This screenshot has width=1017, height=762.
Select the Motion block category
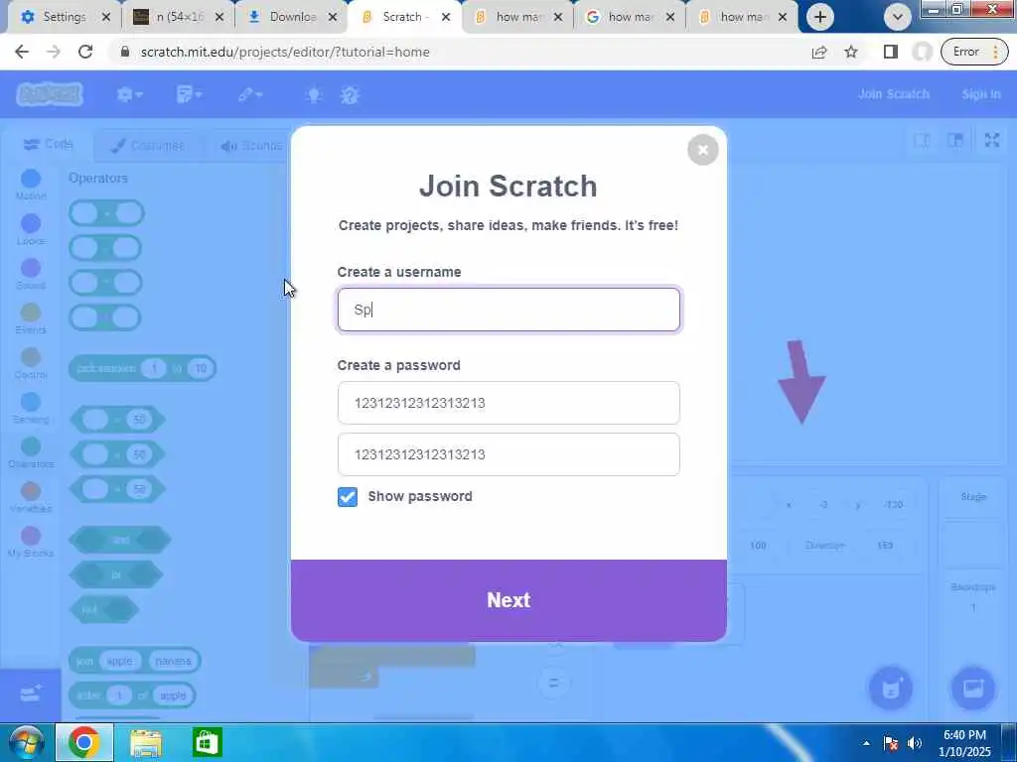click(x=31, y=185)
